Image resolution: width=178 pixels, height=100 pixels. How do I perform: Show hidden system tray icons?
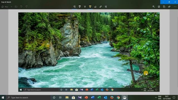[x=156, y=97]
